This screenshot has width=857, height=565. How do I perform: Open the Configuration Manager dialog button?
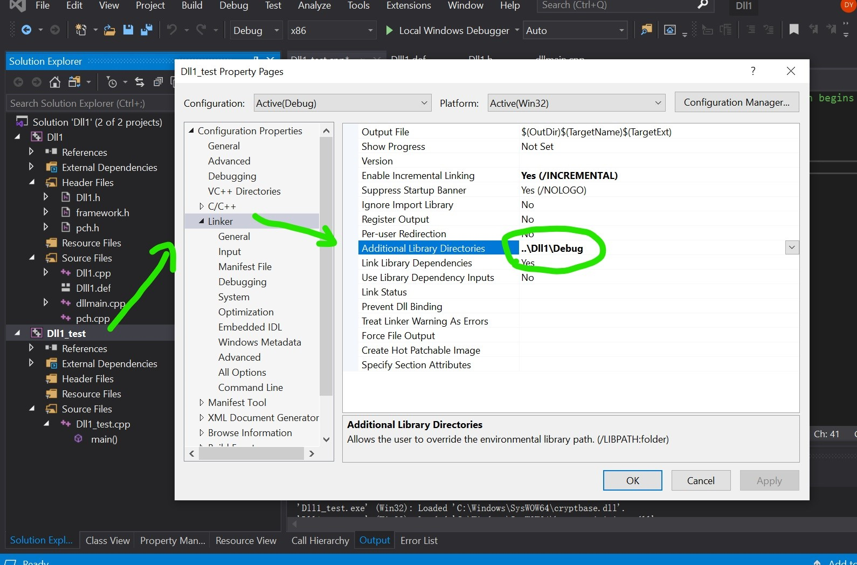pyautogui.click(x=737, y=102)
